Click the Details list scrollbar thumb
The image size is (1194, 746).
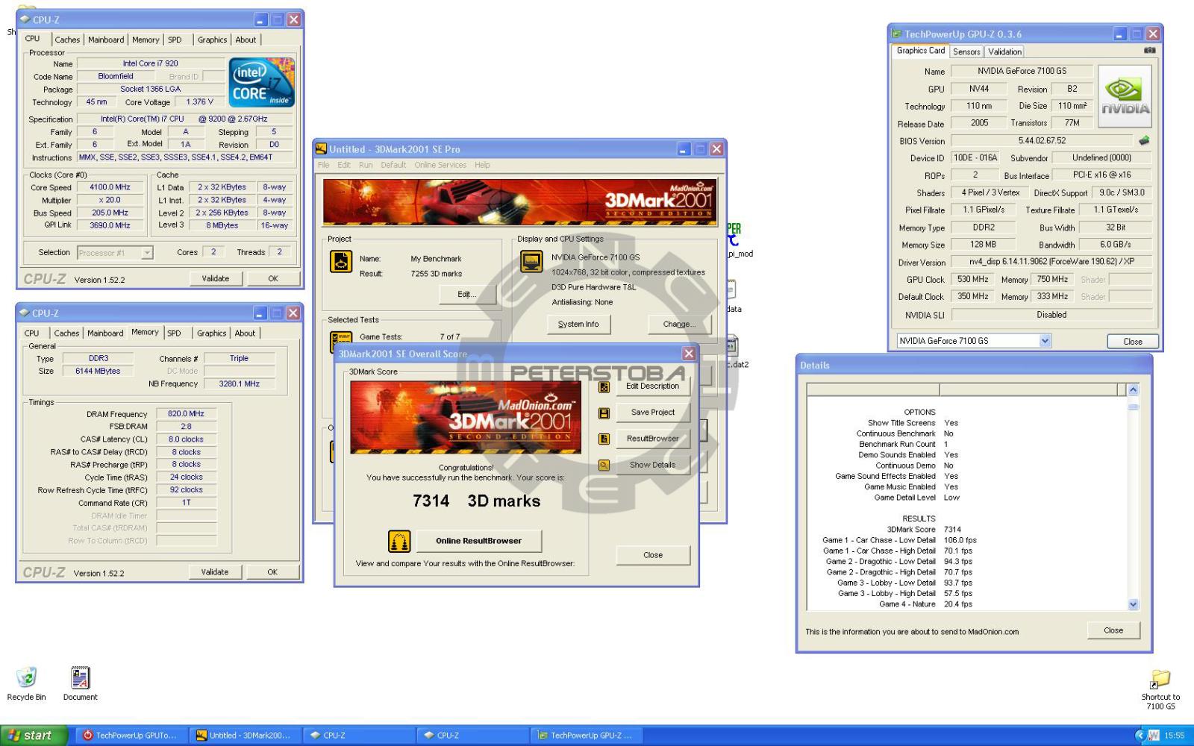point(1134,407)
